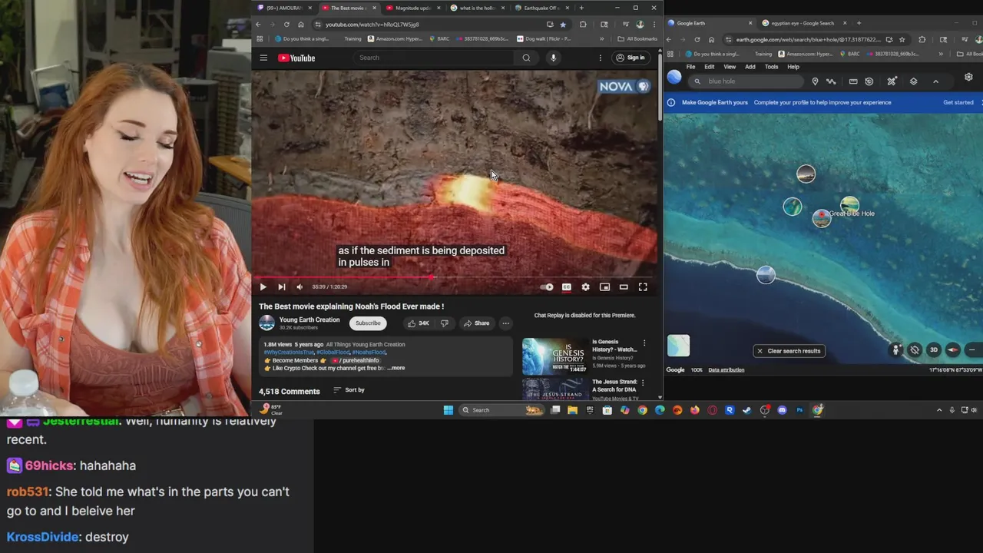Switch to the Earthquake Off browser tab

[541, 8]
